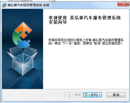The height and width of the screenshot is (103, 130).
Task: Click the 1 KB file size in background
Action: [52, 1]
